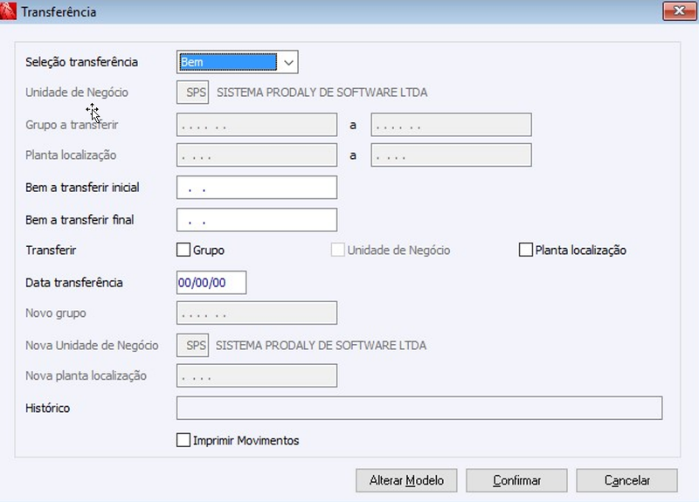Open the Seleção transferência dropdown

point(288,62)
